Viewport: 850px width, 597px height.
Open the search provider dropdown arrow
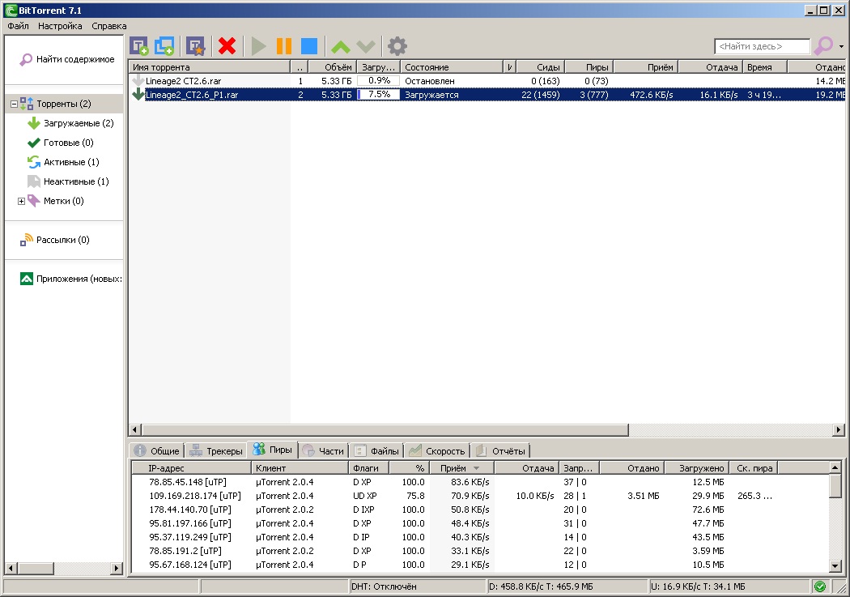point(841,47)
